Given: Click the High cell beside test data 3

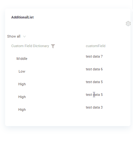Looking at the screenshot, I should pos(22,110).
